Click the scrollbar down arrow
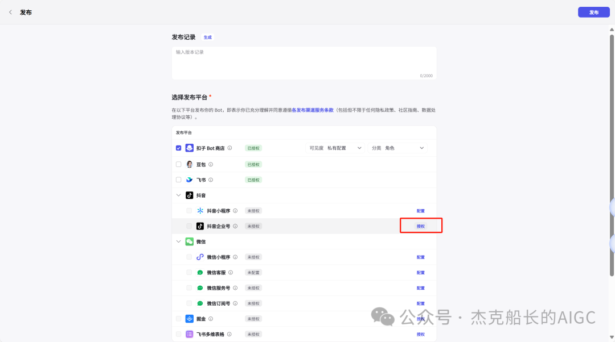Screen dimensions: 615x342 (x=612, y=337)
